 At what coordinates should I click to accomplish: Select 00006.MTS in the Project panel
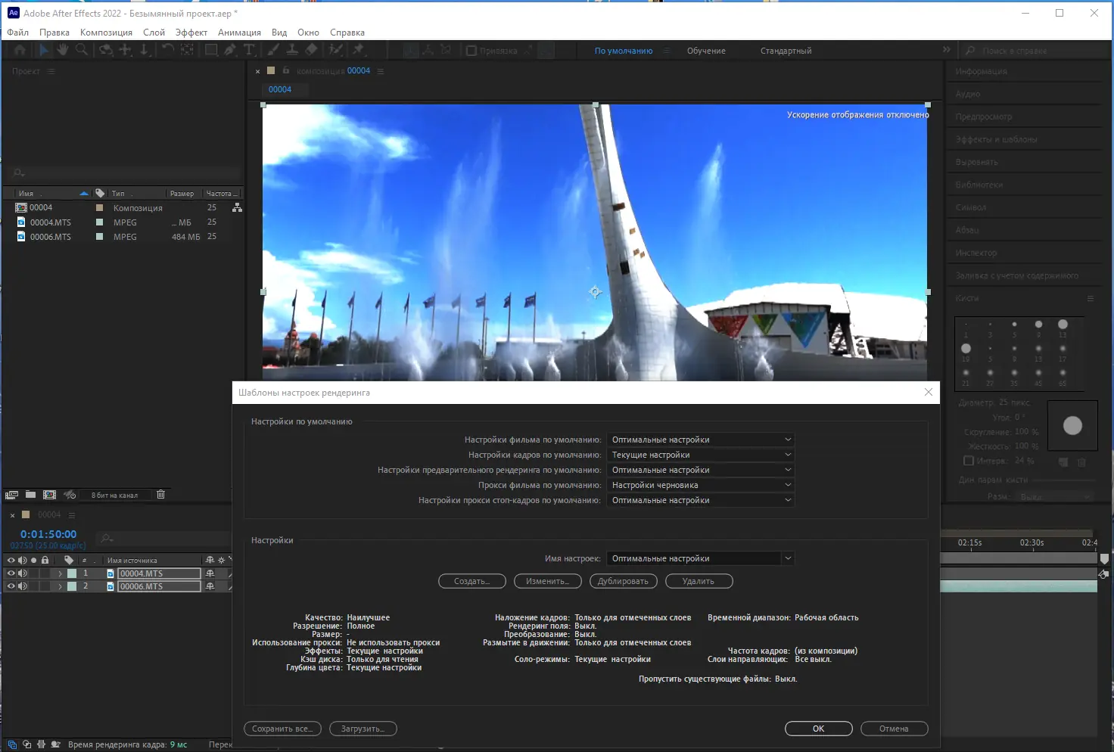pyautogui.click(x=51, y=237)
